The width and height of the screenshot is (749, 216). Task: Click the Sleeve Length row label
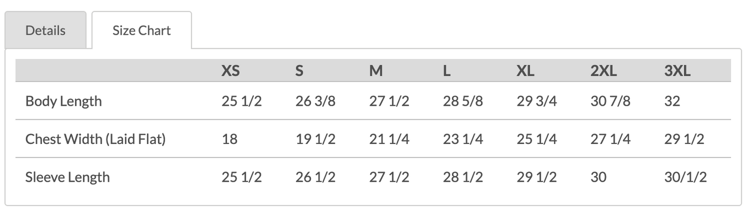(67, 177)
